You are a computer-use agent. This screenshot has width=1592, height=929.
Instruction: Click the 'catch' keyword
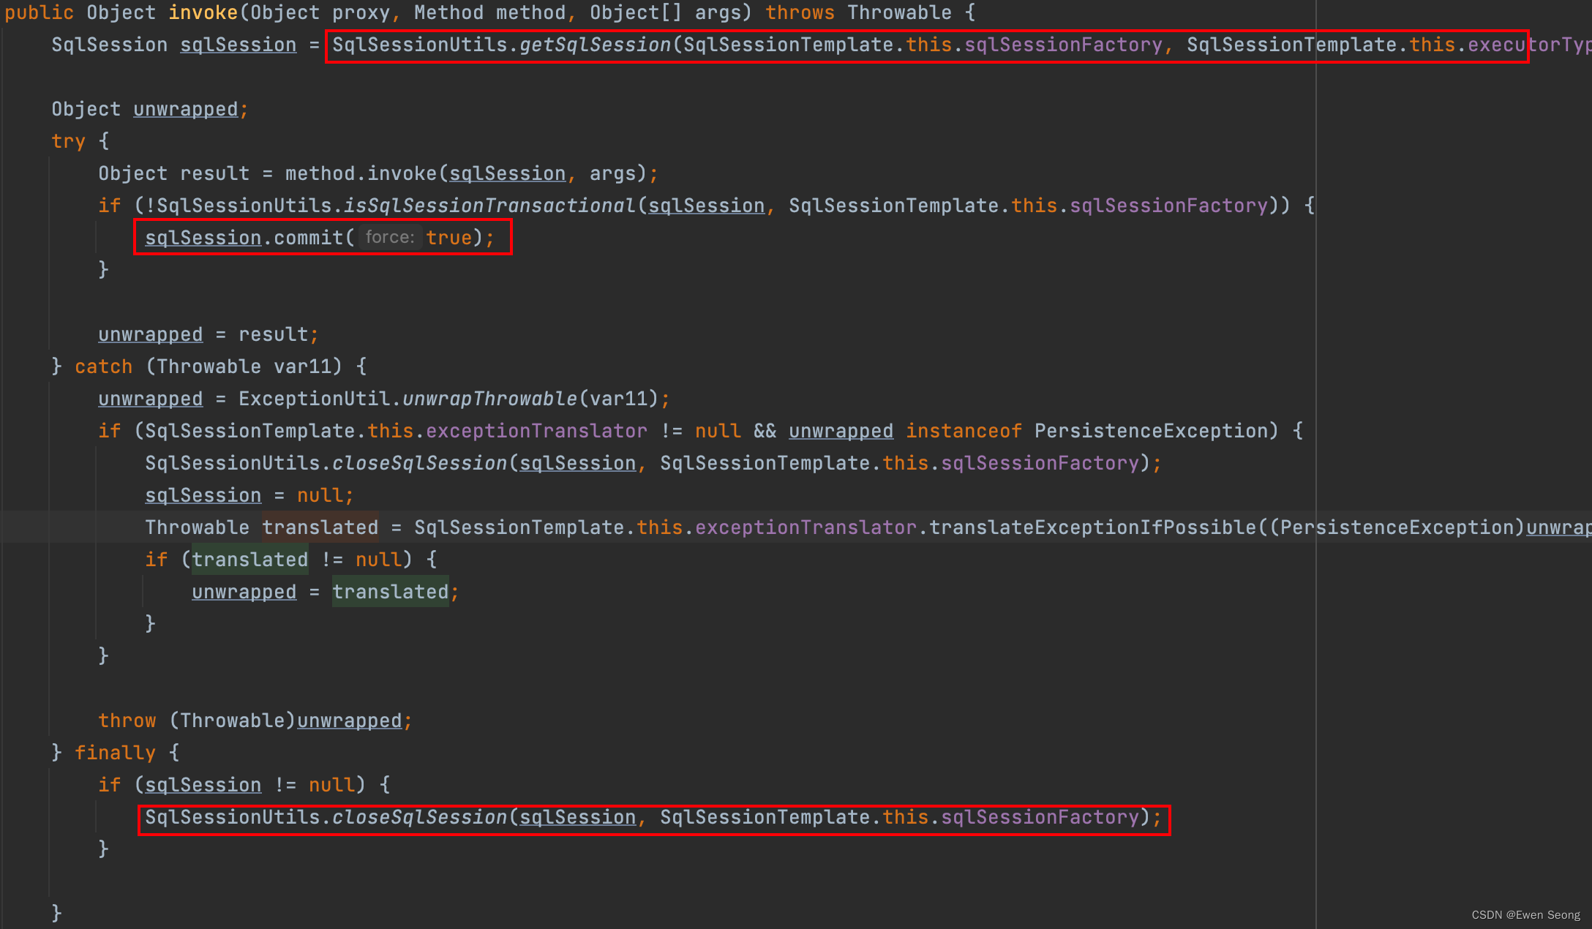(x=103, y=366)
